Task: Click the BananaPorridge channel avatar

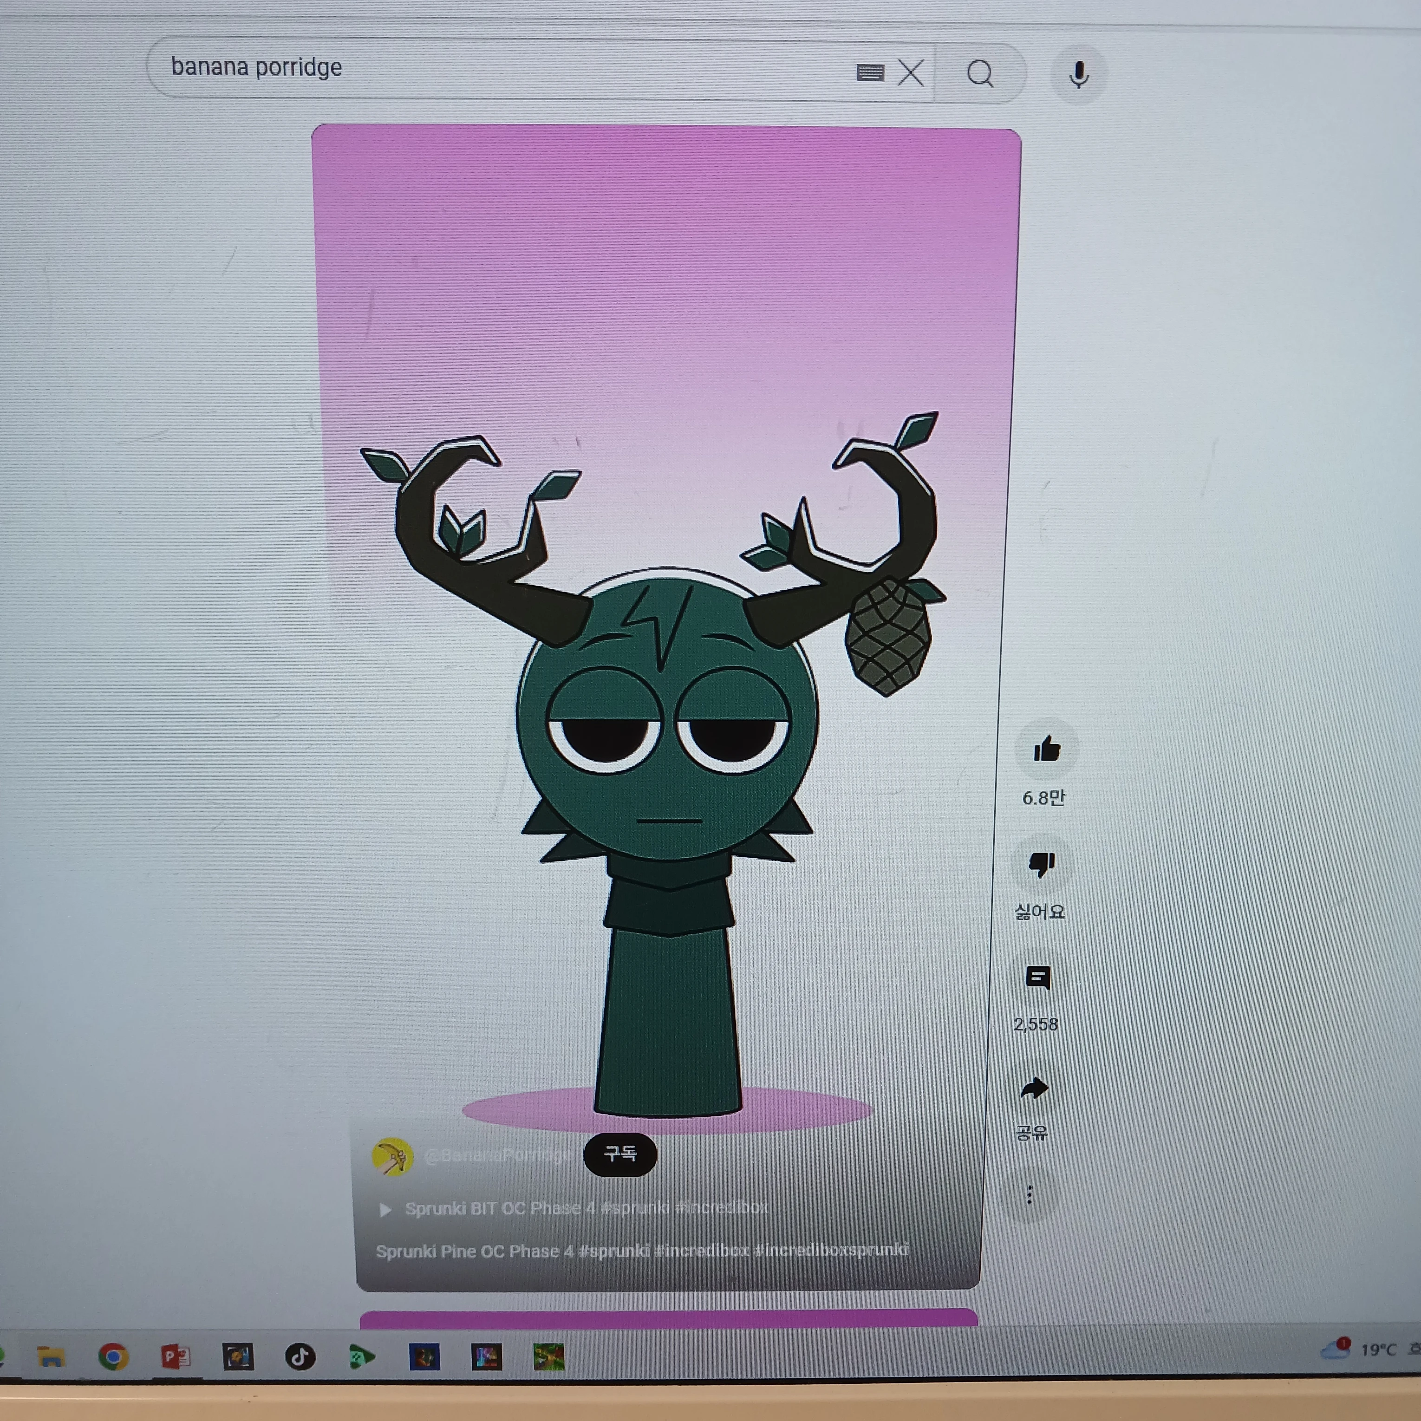Action: click(x=392, y=1156)
